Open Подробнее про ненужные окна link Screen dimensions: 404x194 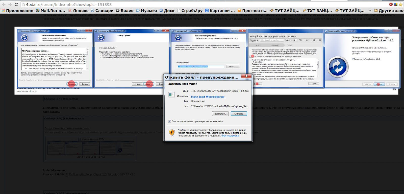click(67, 128)
